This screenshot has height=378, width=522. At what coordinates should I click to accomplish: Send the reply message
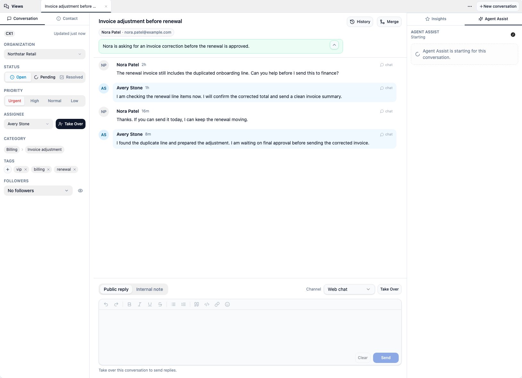pyautogui.click(x=386, y=358)
